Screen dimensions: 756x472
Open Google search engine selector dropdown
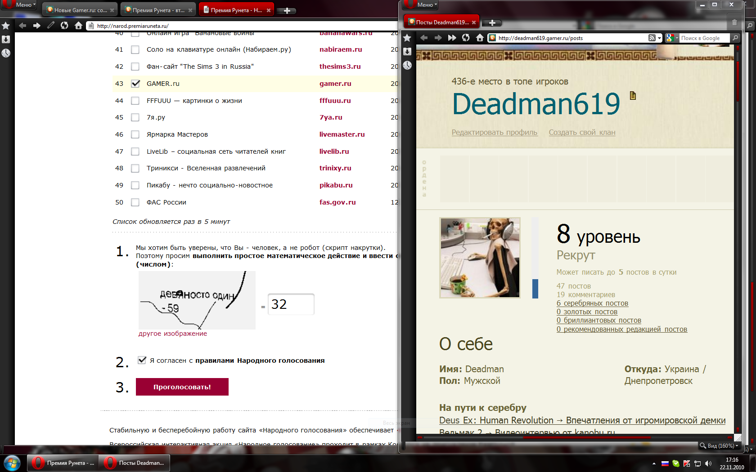[x=672, y=38]
